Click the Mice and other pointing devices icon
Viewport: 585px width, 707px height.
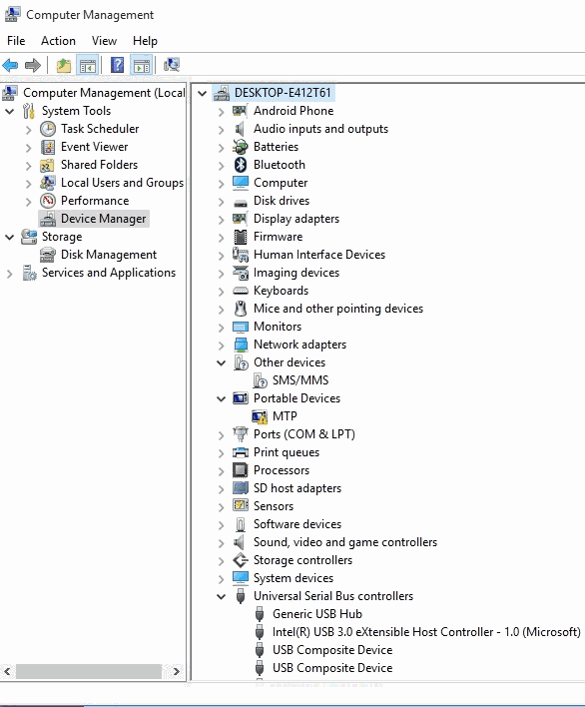click(241, 309)
